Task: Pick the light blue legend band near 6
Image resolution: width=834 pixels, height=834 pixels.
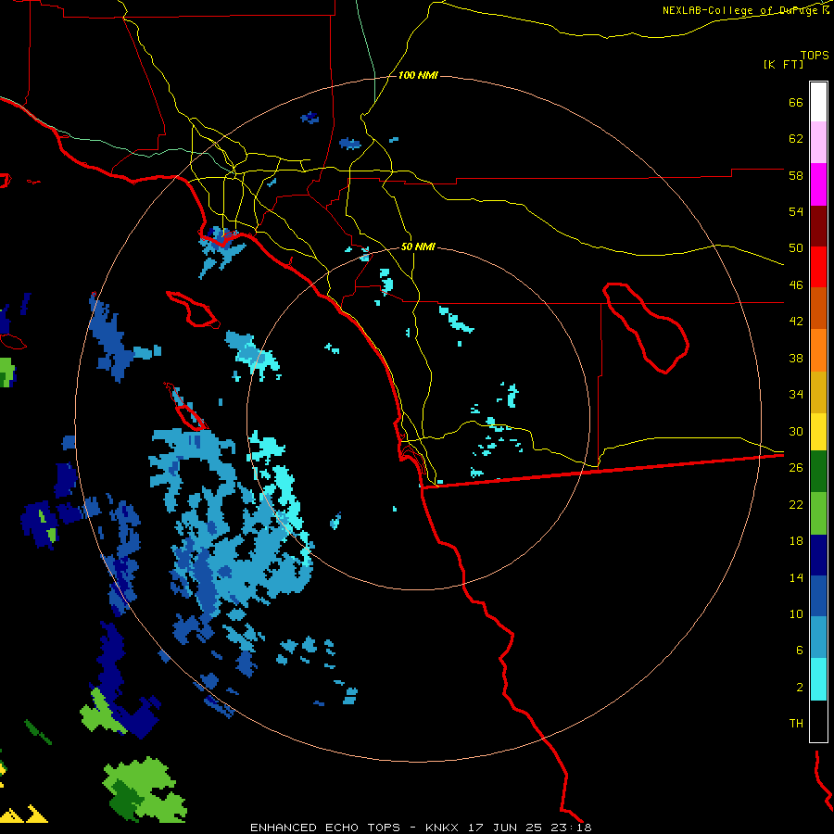Action: 818,638
